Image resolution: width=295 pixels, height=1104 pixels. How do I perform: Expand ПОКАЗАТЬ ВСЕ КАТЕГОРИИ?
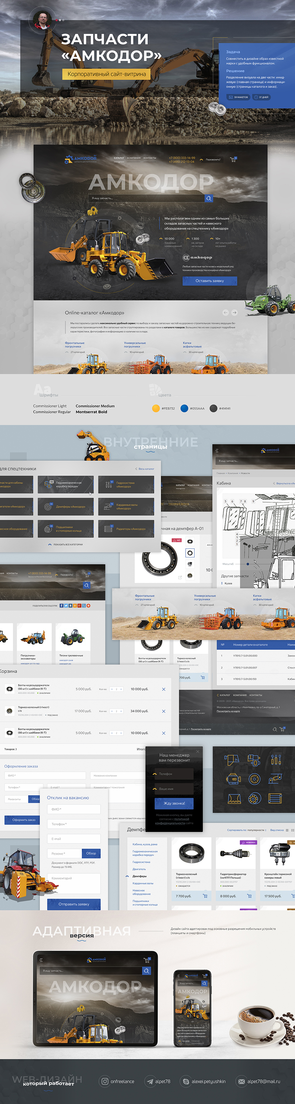pos(65,544)
